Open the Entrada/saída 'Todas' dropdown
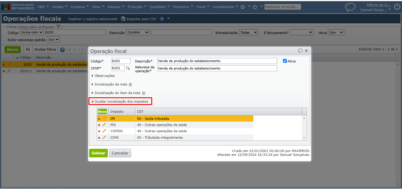 (249, 32)
